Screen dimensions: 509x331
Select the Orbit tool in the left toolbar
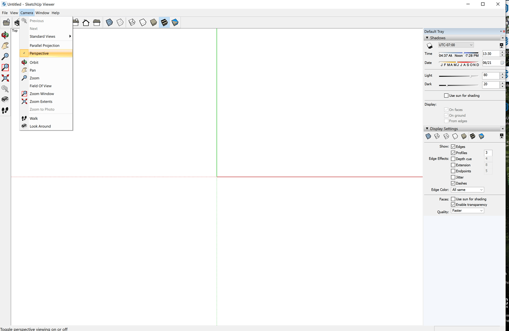pos(5,35)
